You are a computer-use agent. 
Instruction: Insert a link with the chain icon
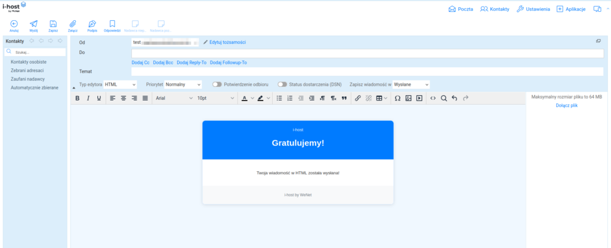(x=358, y=98)
